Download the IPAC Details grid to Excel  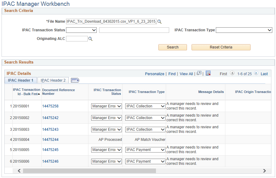pos(208,74)
